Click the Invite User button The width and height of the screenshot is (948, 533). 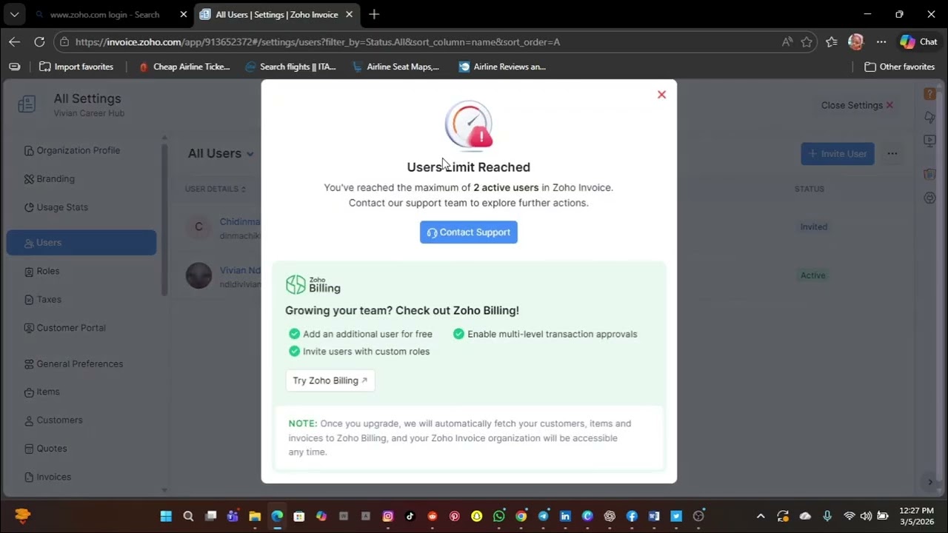click(838, 153)
